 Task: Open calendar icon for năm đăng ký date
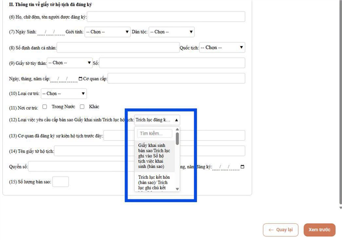click(242, 167)
